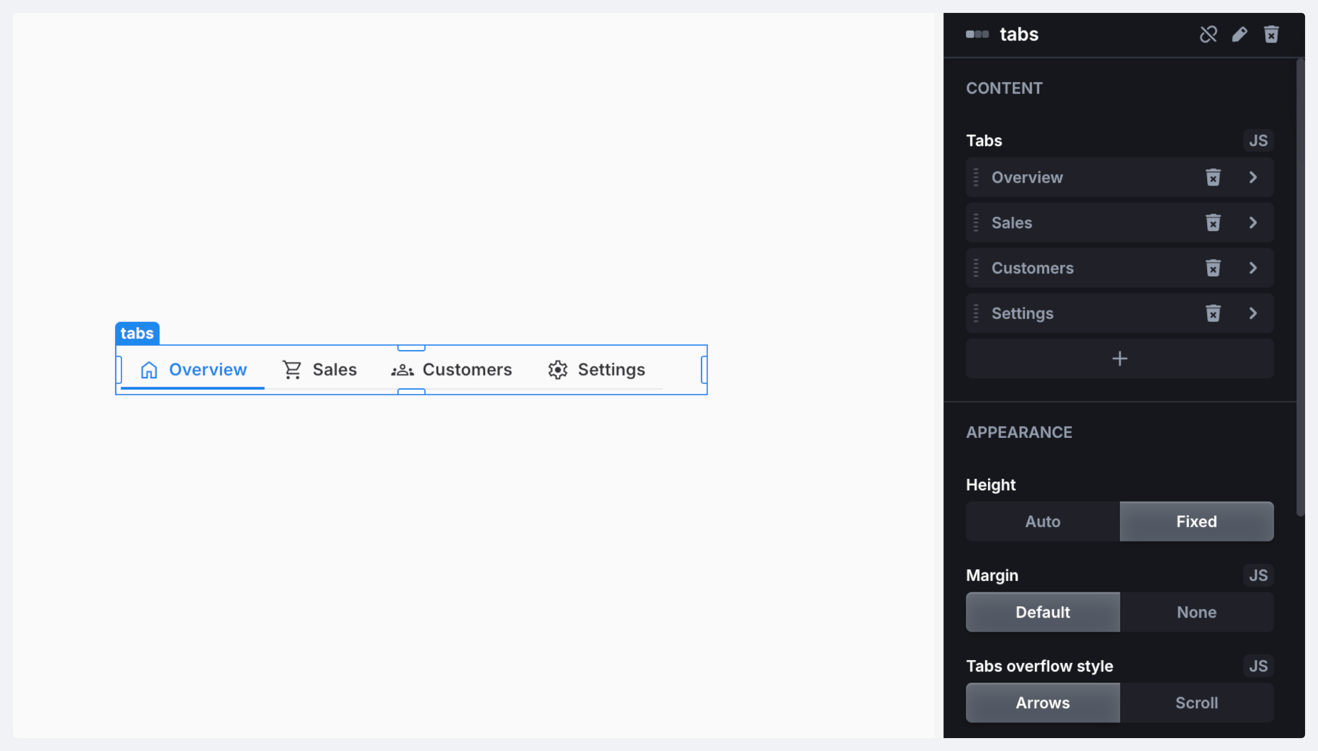Expand the Overview tab settings chevron

point(1253,178)
